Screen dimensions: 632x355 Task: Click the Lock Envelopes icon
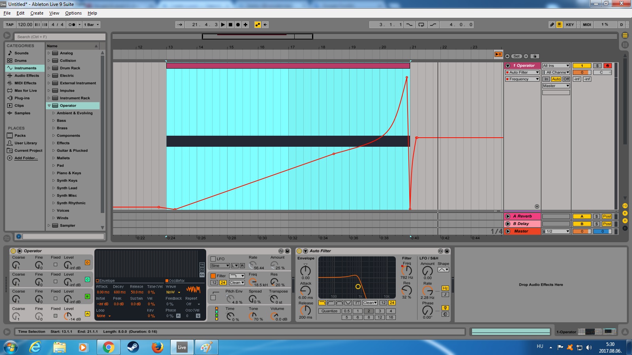click(x=534, y=56)
